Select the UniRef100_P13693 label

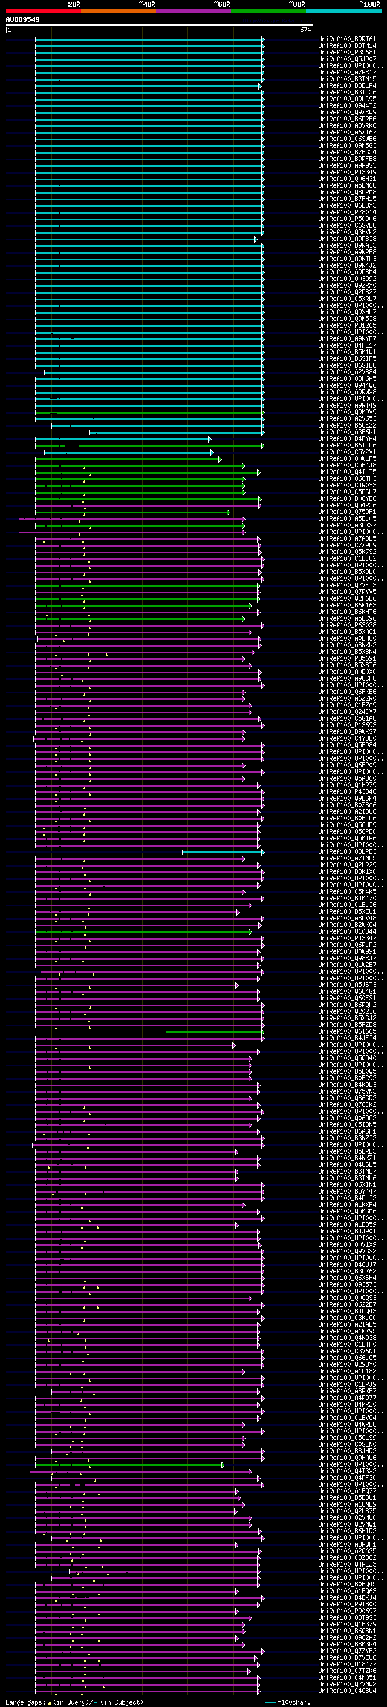click(346, 725)
